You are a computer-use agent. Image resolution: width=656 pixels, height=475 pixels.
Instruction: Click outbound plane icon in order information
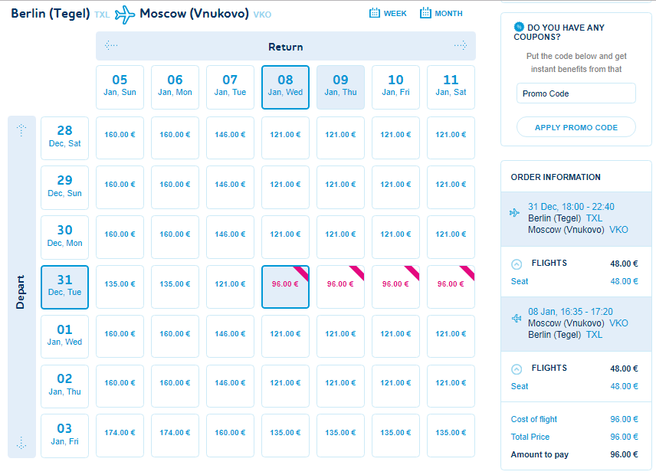coord(514,213)
